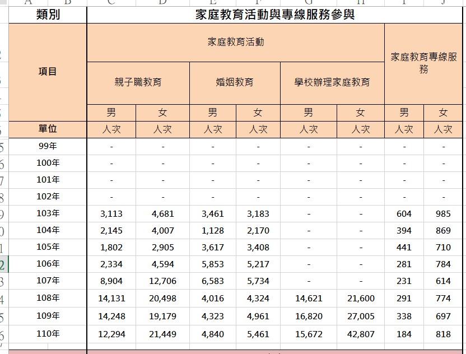Click cell with value 281
Viewport: 466px width, 354px height.
tap(404, 264)
